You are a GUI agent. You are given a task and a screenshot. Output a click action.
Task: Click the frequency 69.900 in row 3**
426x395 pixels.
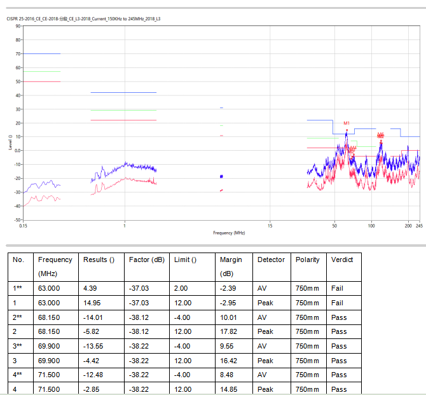49,346
